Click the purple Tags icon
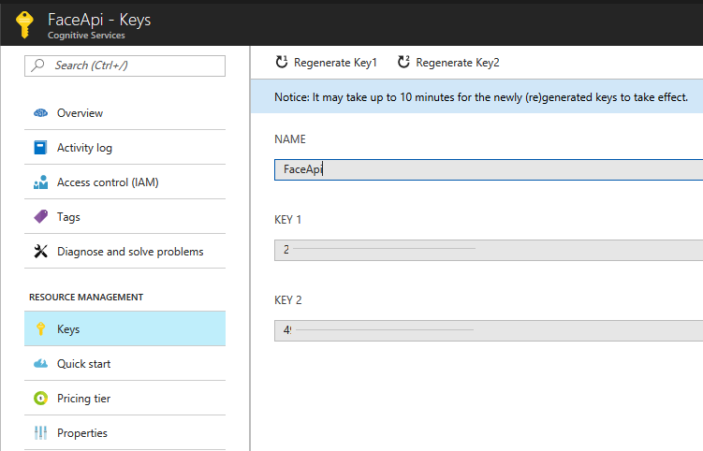703x451 pixels. tap(40, 216)
